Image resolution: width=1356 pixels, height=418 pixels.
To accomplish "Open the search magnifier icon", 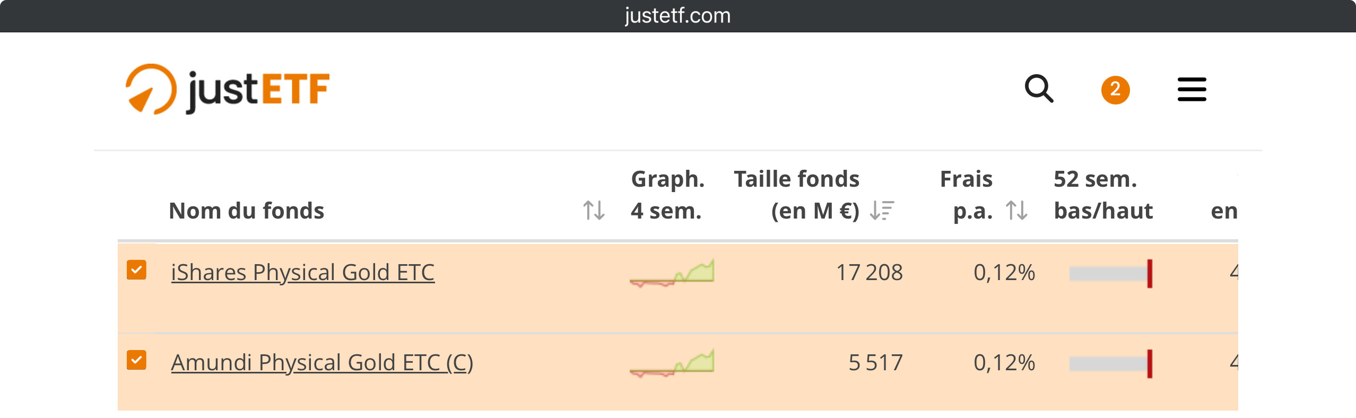I will pyautogui.click(x=1039, y=89).
